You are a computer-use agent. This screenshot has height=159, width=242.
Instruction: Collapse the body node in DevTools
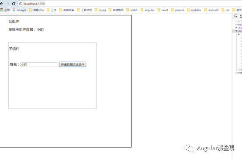[236, 31]
